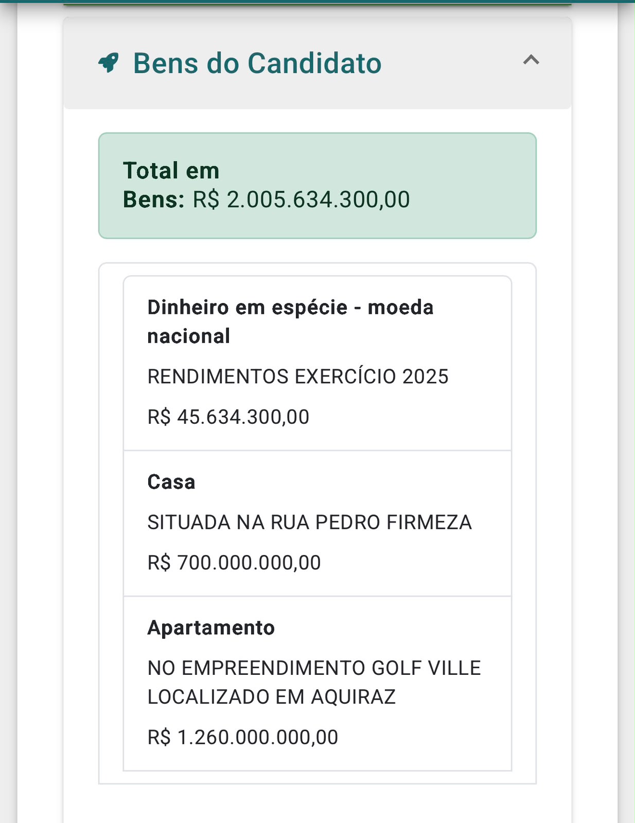Click the blank white area below the assets list
Viewport: 635px width, 823px height.
[318, 805]
